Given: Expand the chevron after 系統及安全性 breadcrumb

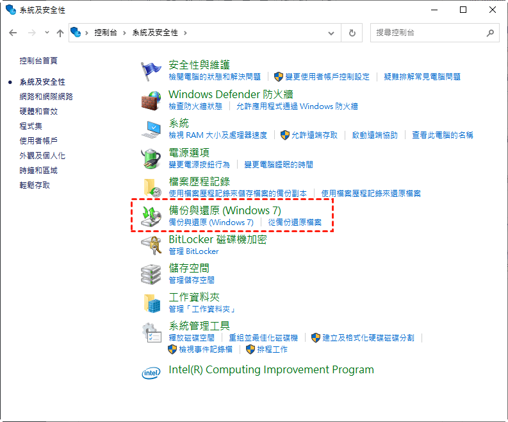Looking at the screenshot, I should 185,33.
